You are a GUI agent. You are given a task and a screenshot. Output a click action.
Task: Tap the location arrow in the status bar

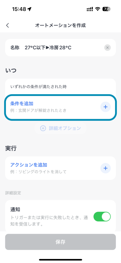29,9
